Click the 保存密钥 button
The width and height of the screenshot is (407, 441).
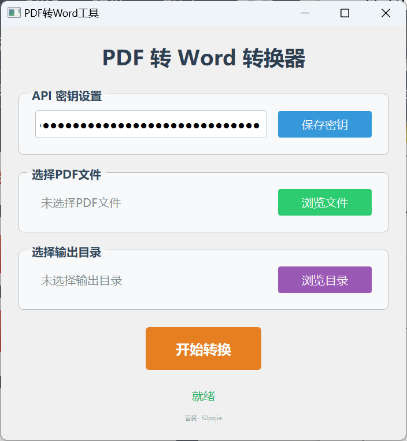coord(325,124)
